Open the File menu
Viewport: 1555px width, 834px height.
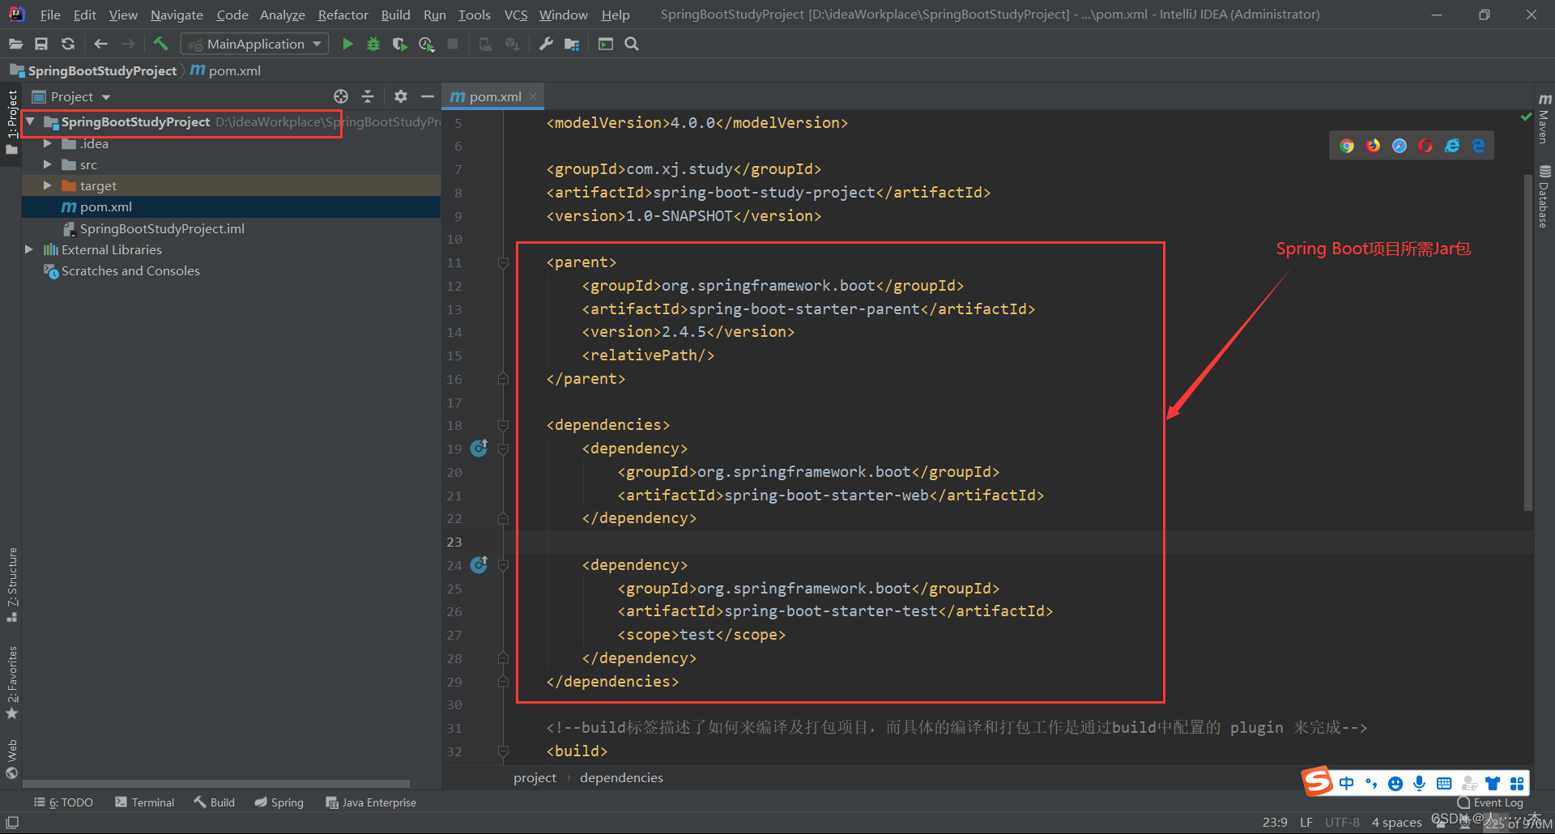(x=50, y=15)
